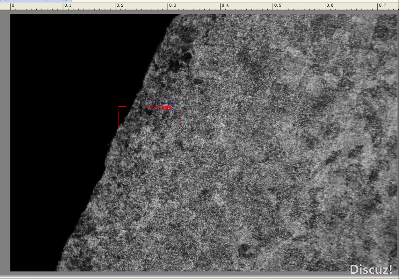Click the bottom-right handle of the measurement line
The image size is (399, 279).
tap(180, 131)
